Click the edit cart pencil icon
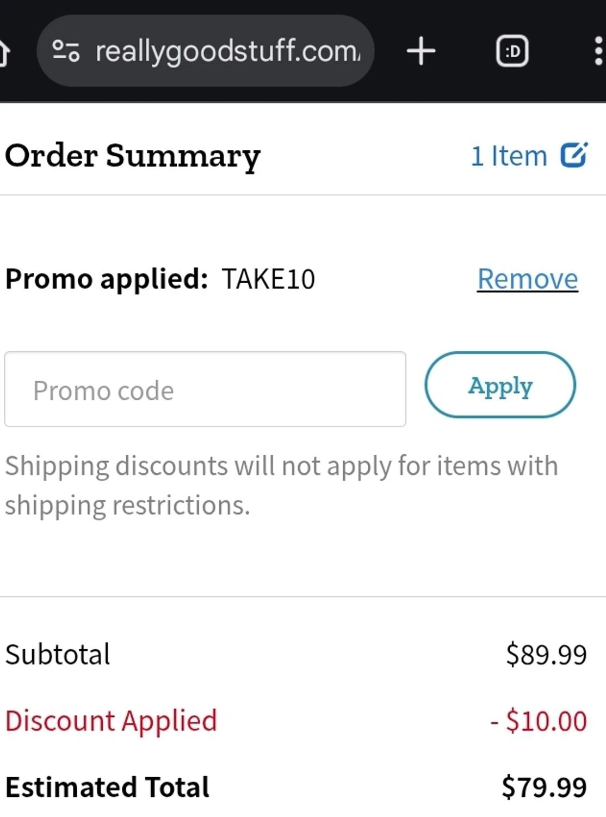Image resolution: width=606 pixels, height=817 pixels. tap(574, 155)
